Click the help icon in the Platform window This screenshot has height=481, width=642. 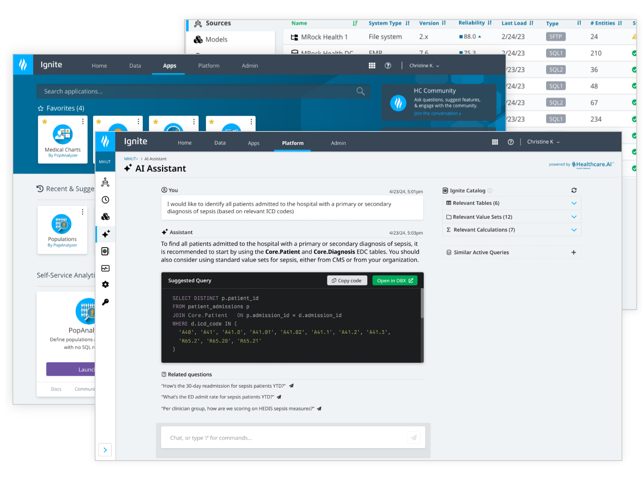coord(510,142)
